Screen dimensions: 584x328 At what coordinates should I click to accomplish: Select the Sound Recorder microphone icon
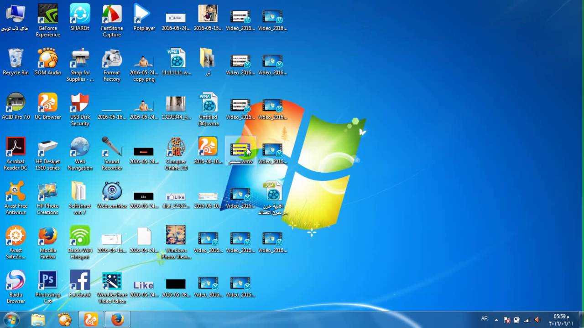112,154
